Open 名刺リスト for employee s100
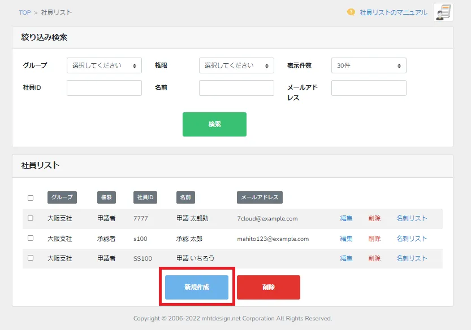The width and height of the screenshot is (471, 330). [x=412, y=238]
